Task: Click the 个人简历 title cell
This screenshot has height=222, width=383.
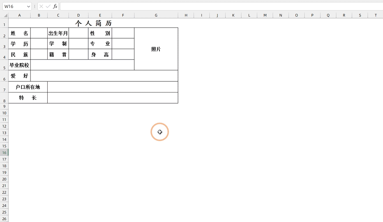Action: 93,23
